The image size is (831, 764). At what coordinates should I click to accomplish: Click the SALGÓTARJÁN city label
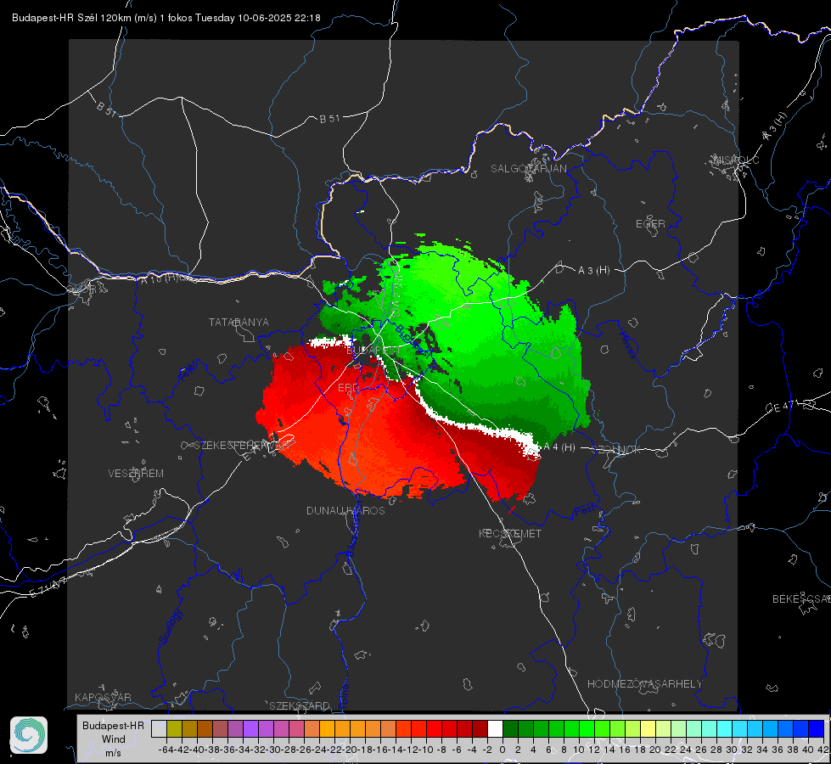coord(528,169)
